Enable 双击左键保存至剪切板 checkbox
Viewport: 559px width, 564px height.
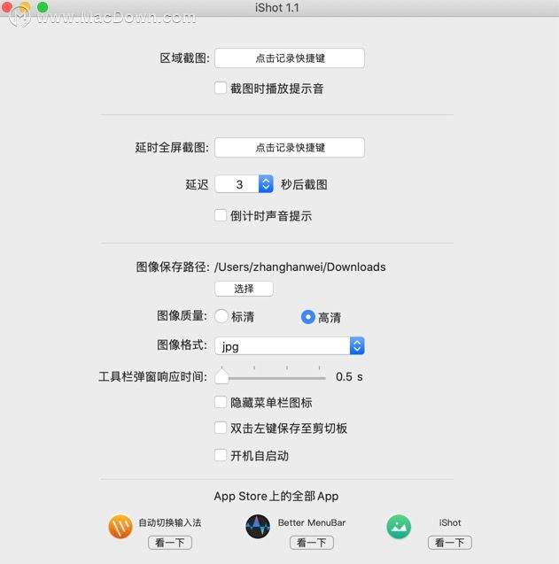[x=221, y=428]
